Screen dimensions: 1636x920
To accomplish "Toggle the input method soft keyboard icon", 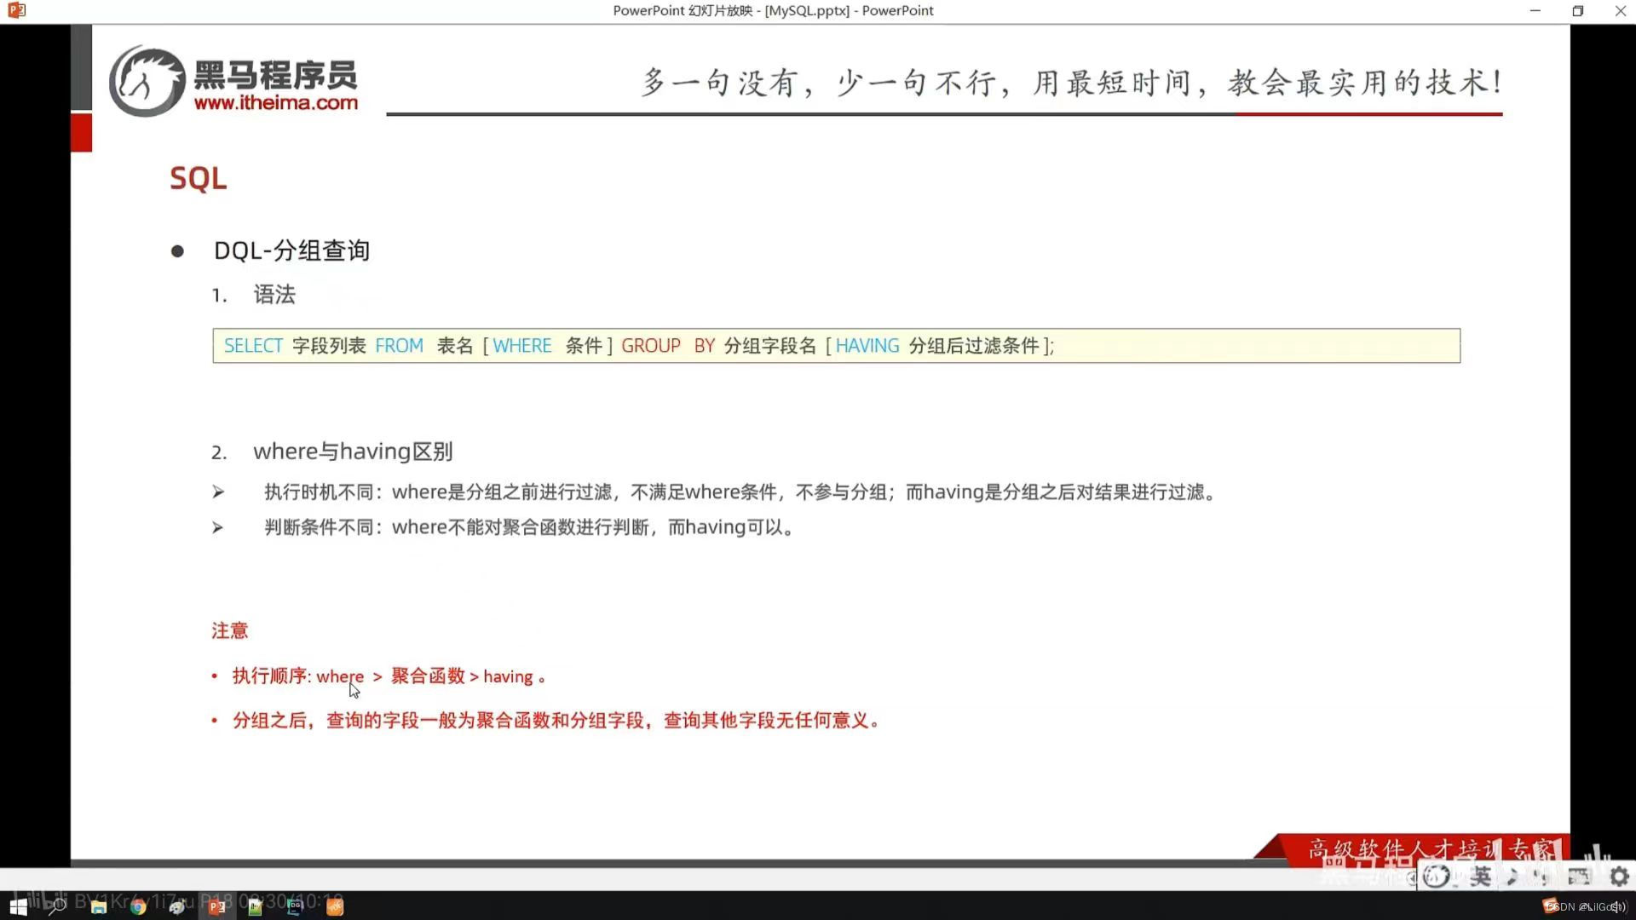I will pos(1579,877).
